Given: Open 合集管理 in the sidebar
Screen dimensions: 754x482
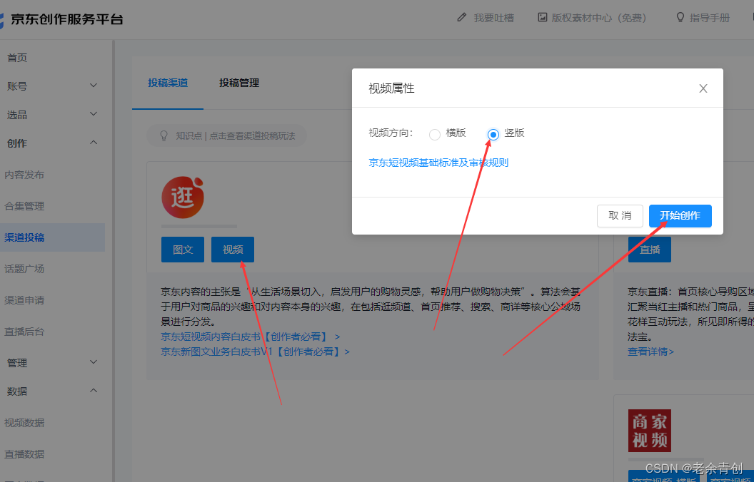Looking at the screenshot, I should (x=24, y=207).
